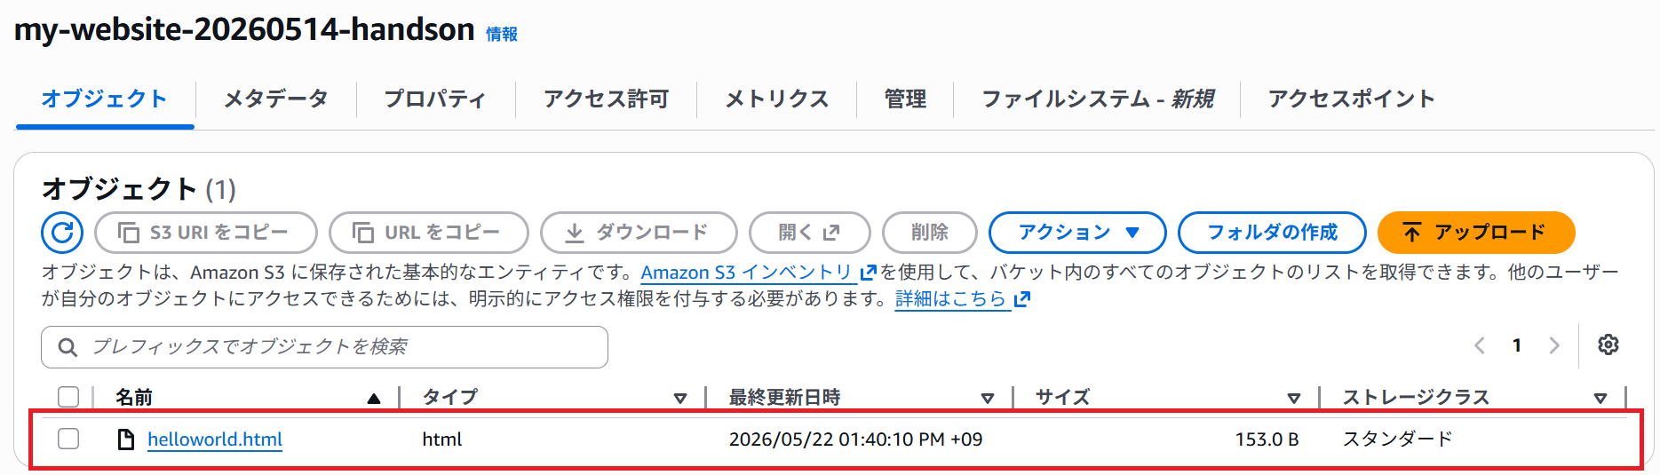The height and width of the screenshot is (475, 1660).
Task: Focus the prefix search input field
Action: point(324,347)
